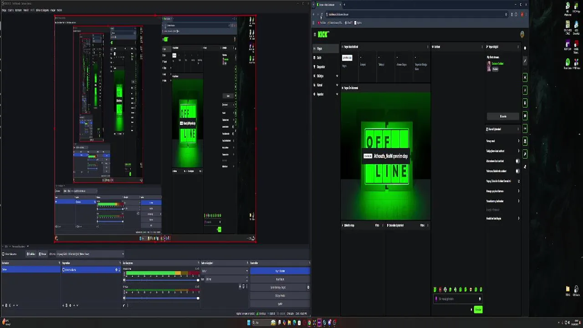Adjust second mixer channel volume slider
The image size is (583, 328).
tap(162, 298)
